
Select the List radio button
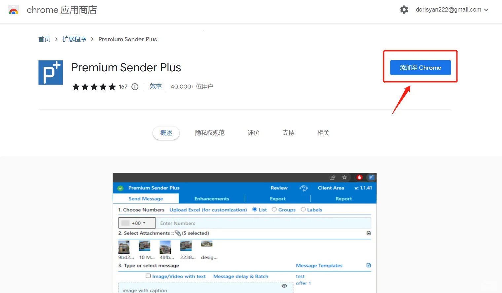tap(255, 209)
